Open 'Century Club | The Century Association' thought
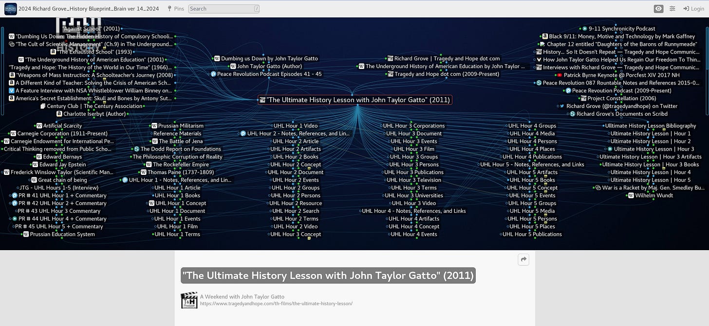The height and width of the screenshot is (326, 709). (x=94, y=106)
